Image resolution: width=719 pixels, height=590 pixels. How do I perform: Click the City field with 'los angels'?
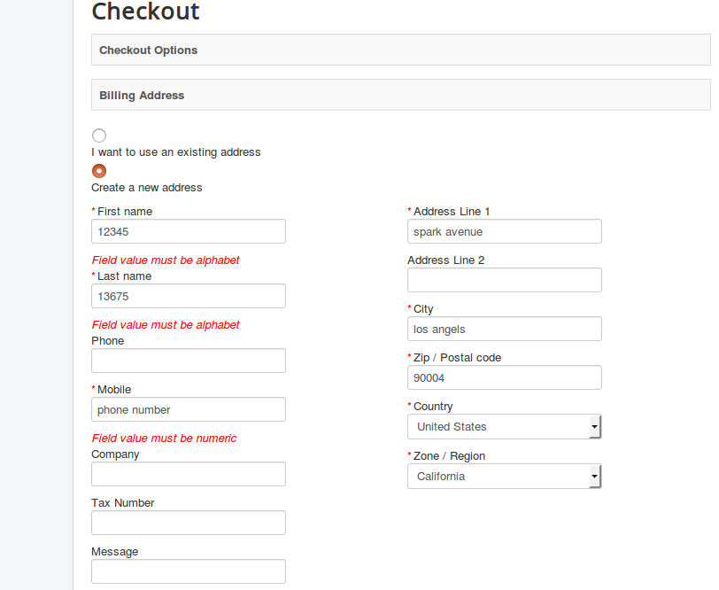point(505,329)
